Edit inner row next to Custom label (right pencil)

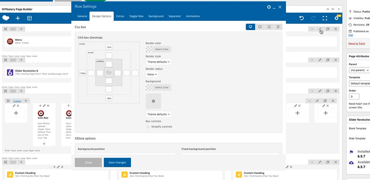coord(317,101)
